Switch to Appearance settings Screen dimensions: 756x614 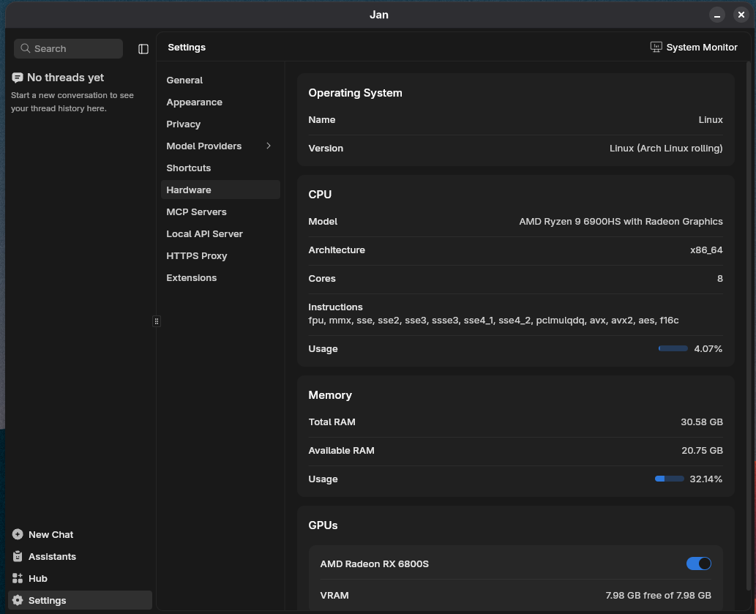194,102
